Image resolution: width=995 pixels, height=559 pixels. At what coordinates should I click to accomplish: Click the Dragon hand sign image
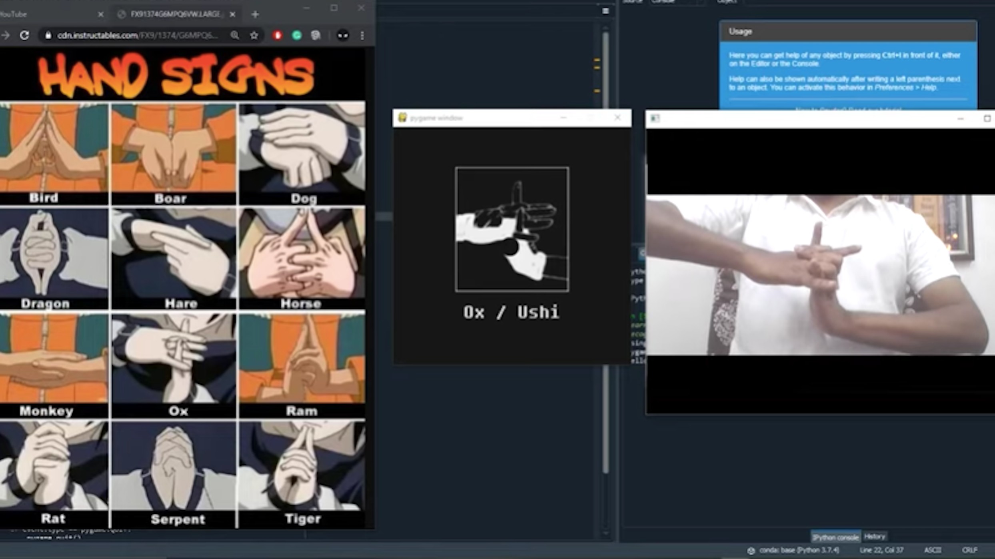tap(54, 253)
